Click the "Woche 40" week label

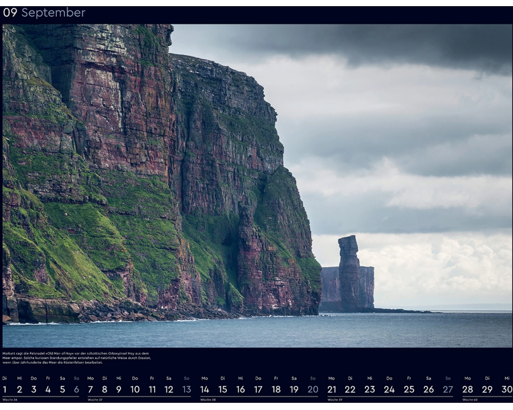[x=470, y=400]
